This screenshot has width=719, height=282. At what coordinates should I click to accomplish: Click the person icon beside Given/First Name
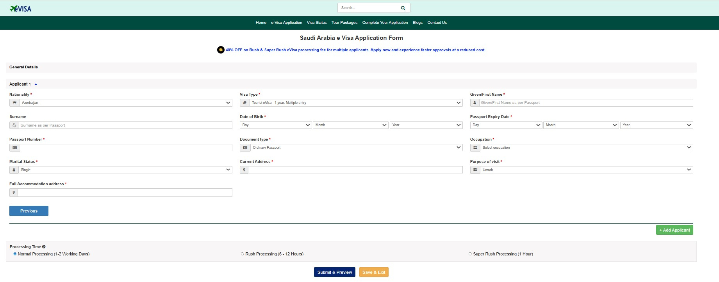[x=475, y=103]
